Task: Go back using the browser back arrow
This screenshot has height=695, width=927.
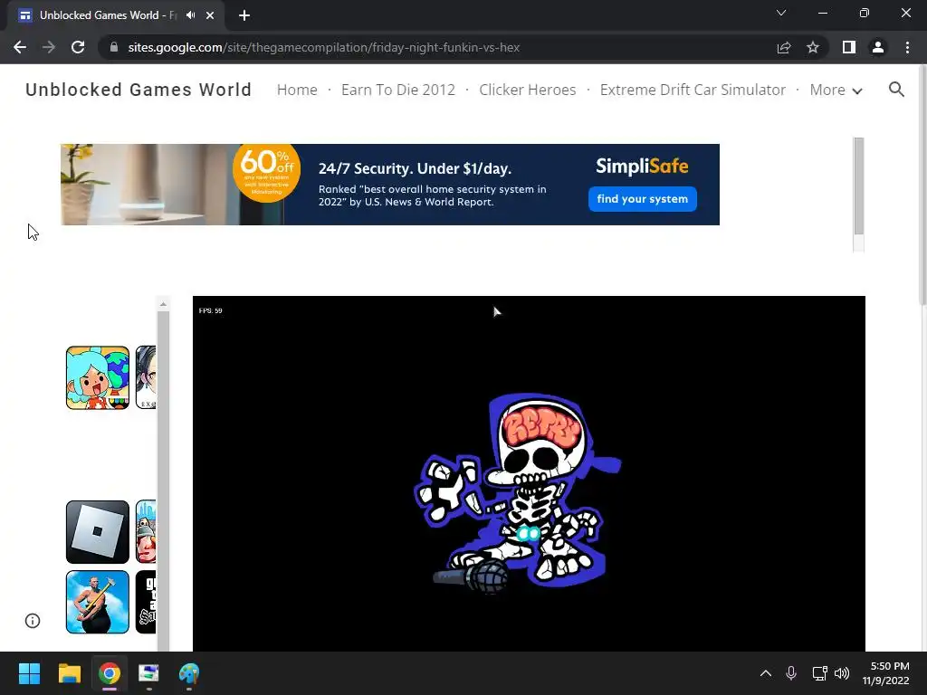Action: tap(20, 47)
